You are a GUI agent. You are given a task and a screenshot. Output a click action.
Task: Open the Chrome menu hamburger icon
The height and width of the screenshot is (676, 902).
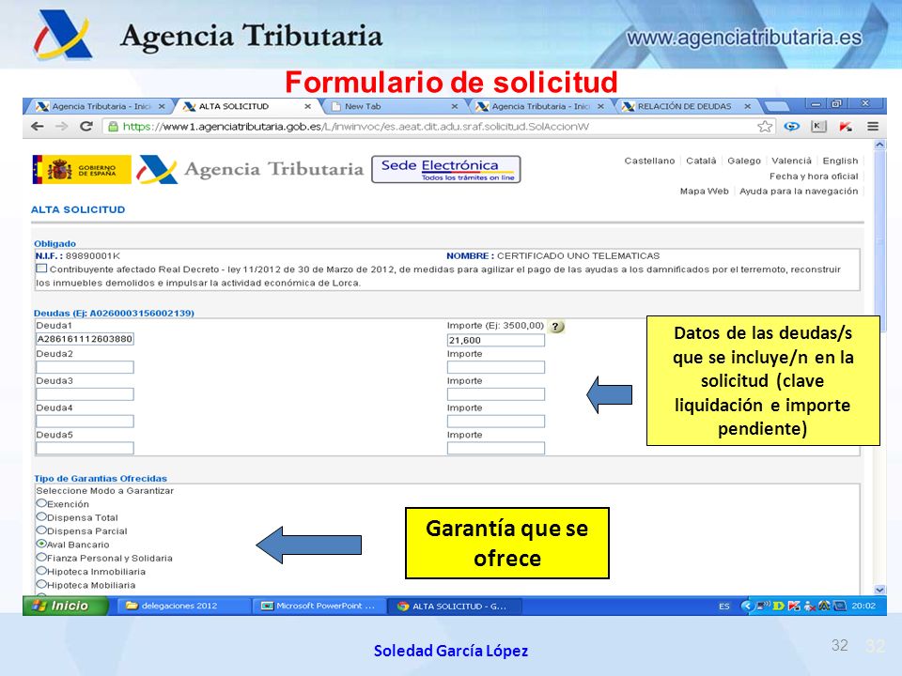pos(873,127)
